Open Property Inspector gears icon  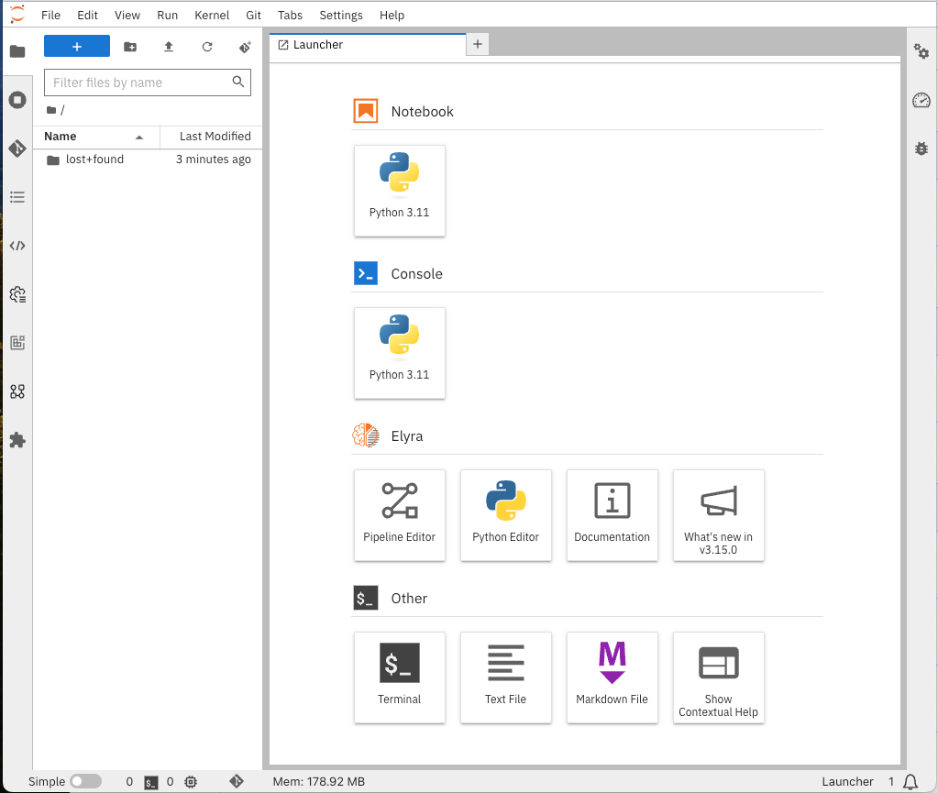921,52
